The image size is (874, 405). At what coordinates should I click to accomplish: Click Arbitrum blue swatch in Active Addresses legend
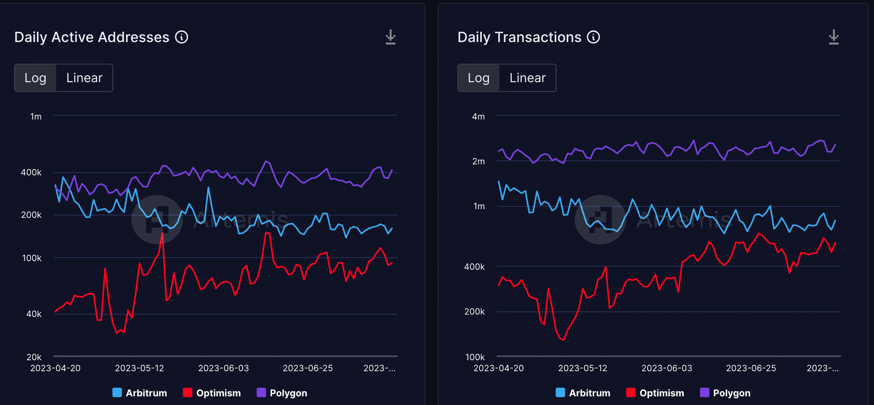pyautogui.click(x=117, y=392)
